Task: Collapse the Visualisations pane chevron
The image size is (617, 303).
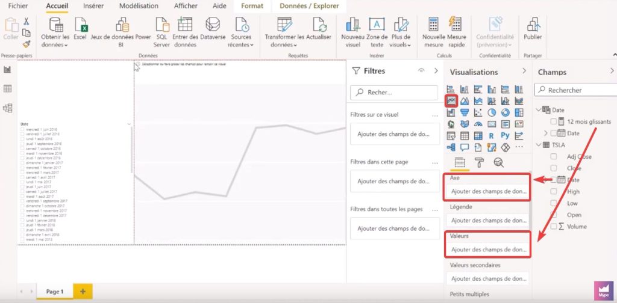Action: pos(524,71)
